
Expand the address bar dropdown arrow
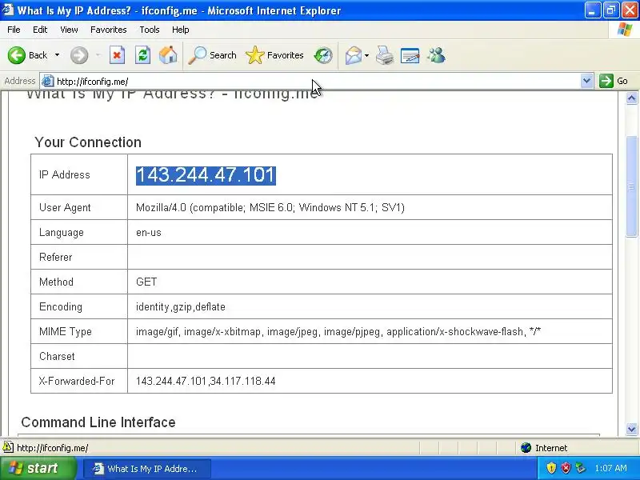[586, 82]
